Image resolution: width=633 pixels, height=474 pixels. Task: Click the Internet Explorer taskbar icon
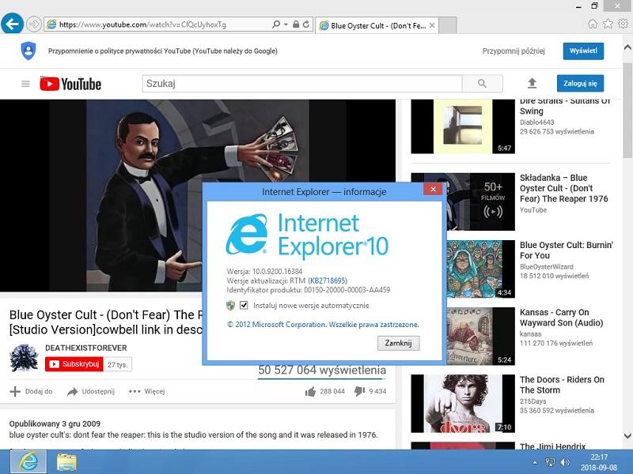(x=28, y=462)
